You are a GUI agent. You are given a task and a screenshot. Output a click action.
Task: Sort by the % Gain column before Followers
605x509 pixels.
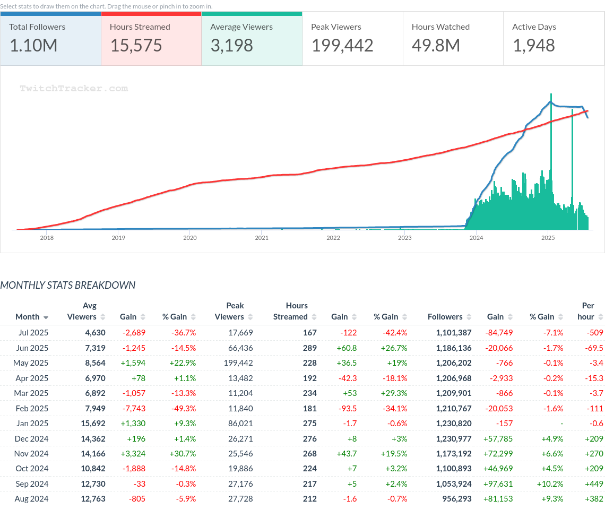click(405, 317)
